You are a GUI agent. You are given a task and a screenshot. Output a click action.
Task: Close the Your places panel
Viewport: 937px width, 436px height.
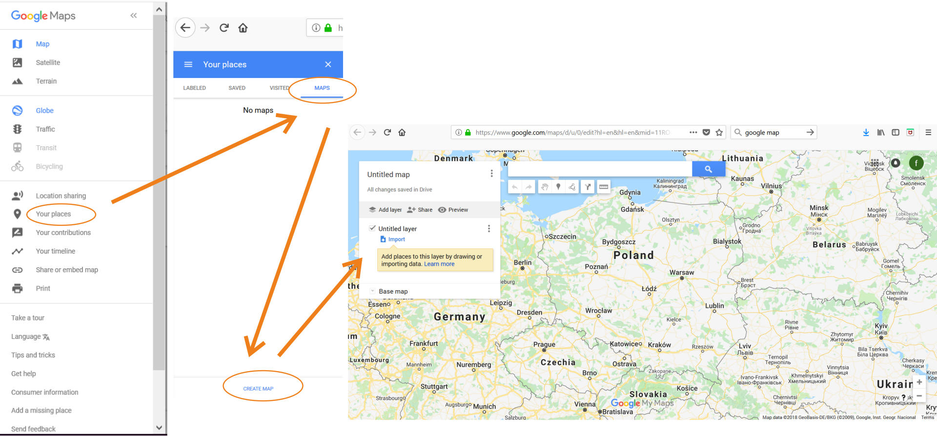tap(328, 64)
